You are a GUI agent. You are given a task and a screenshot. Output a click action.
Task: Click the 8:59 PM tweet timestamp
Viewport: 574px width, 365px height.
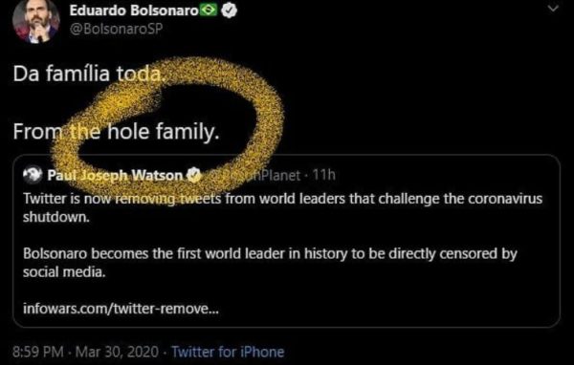pyautogui.click(x=38, y=352)
